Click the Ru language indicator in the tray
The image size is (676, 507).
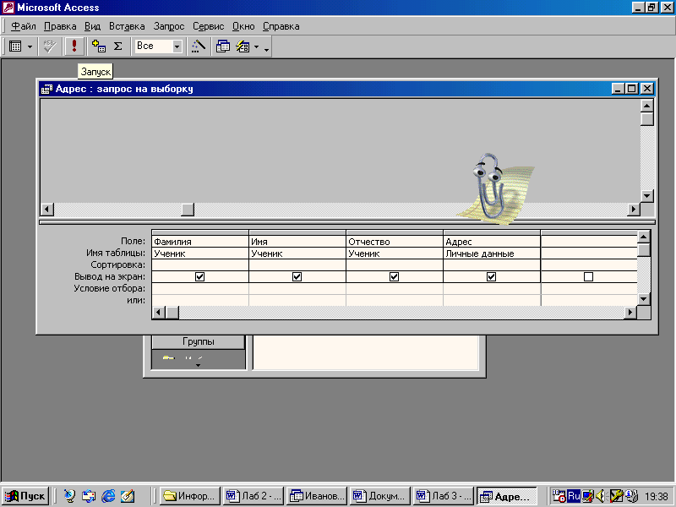click(x=574, y=496)
